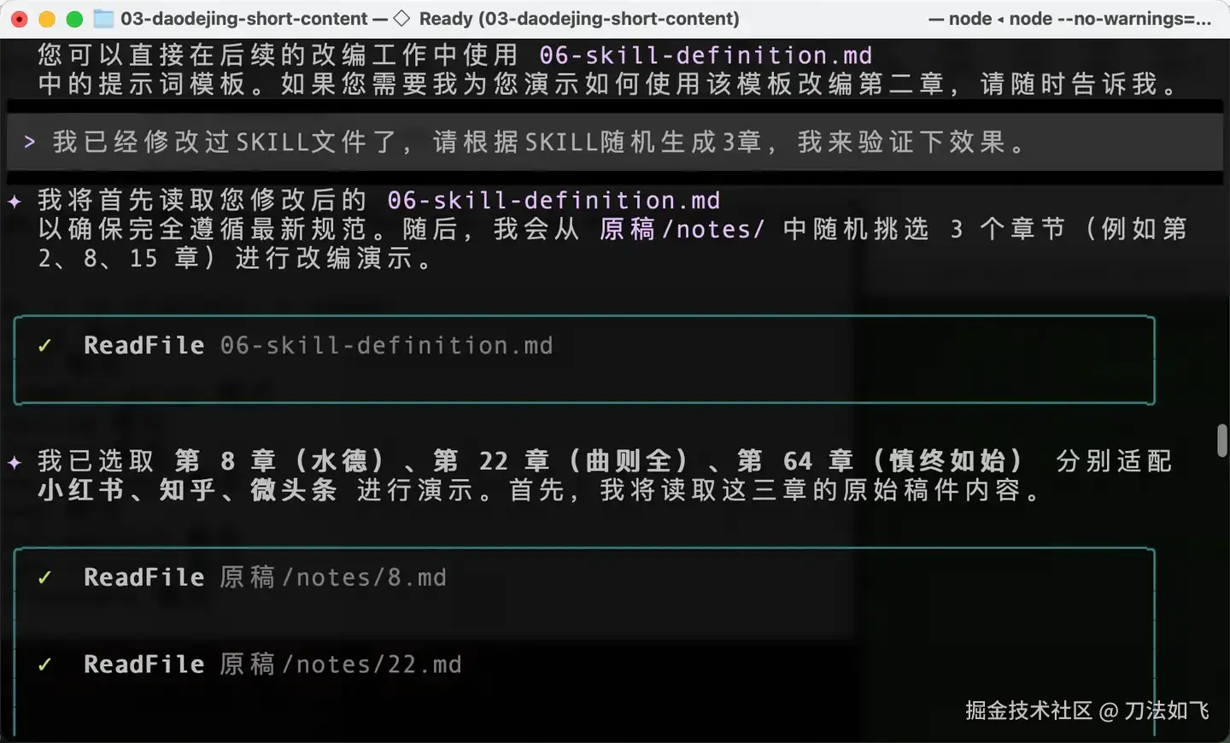Click the checkmark next to ReadFile 原稿/notes/8.md
The image size is (1230, 743).
[x=44, y=578]
